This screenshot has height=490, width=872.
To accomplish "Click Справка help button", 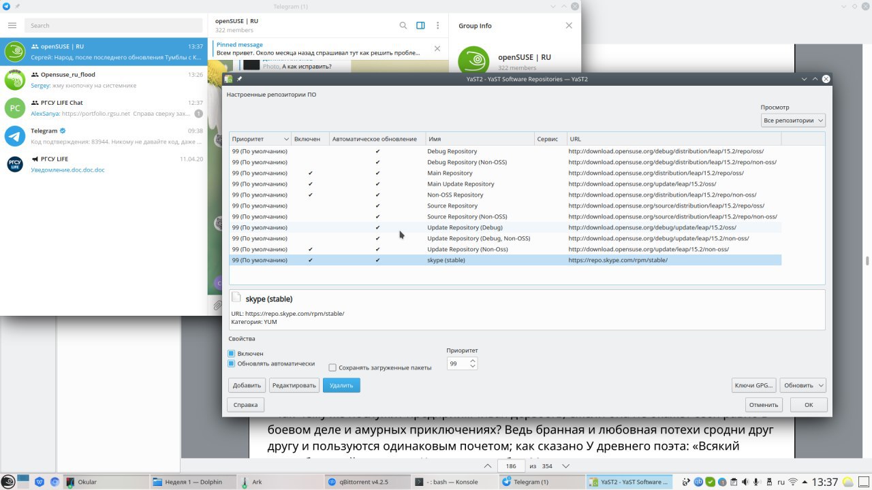I will (246, 405).
